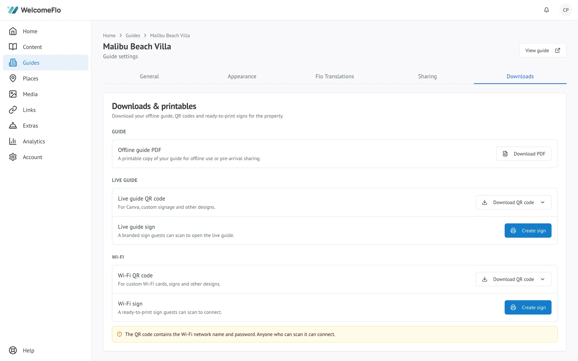Open the CP user avatar menu

tap(566, 10)
